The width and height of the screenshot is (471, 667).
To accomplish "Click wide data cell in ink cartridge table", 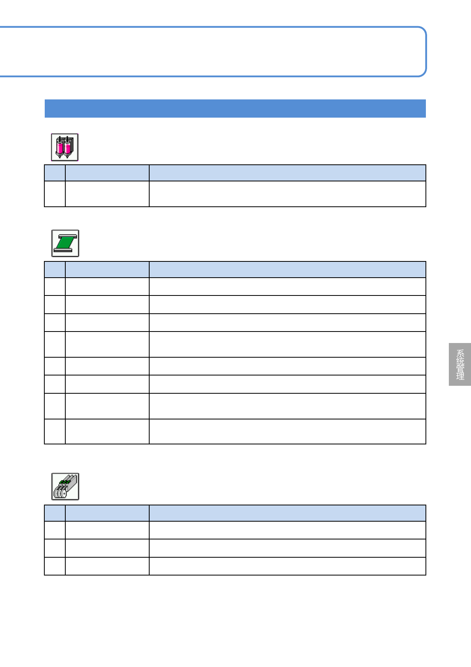I will 287,194.
